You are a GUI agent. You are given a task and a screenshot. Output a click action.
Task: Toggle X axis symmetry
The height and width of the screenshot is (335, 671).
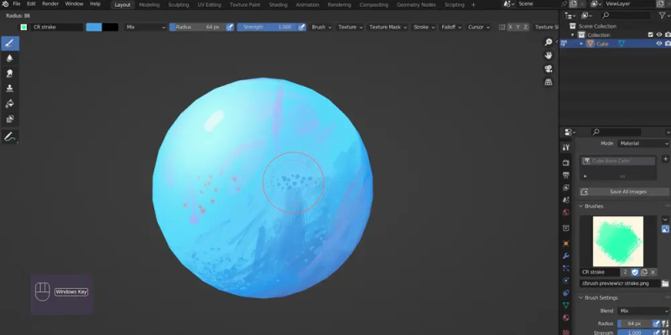(x=510, y=27)
